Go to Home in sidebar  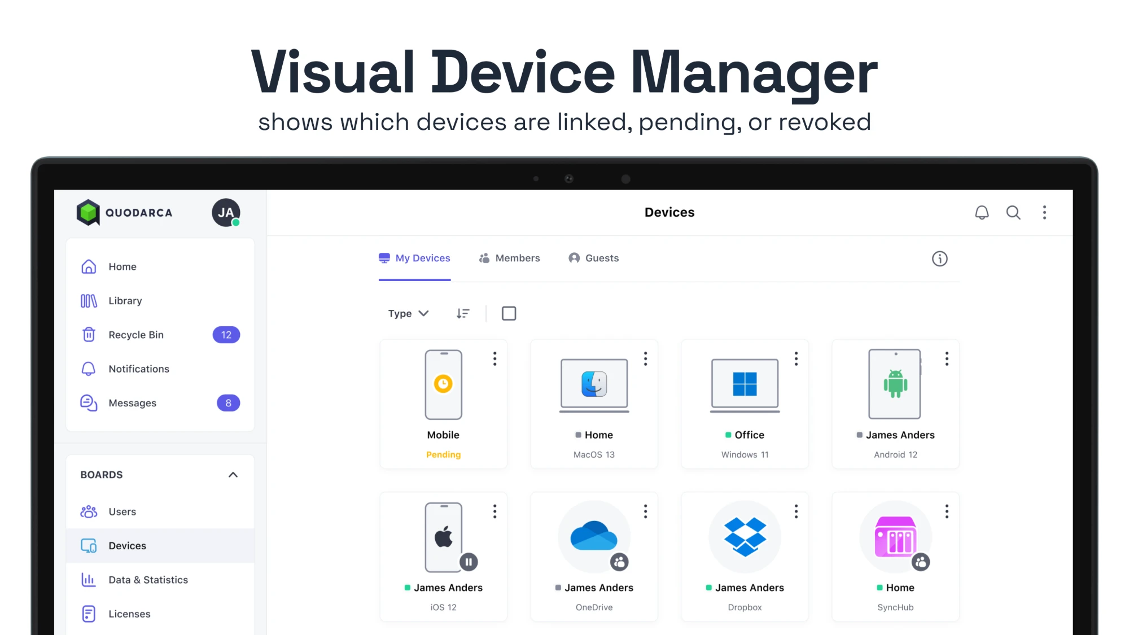tap(160, 267)
